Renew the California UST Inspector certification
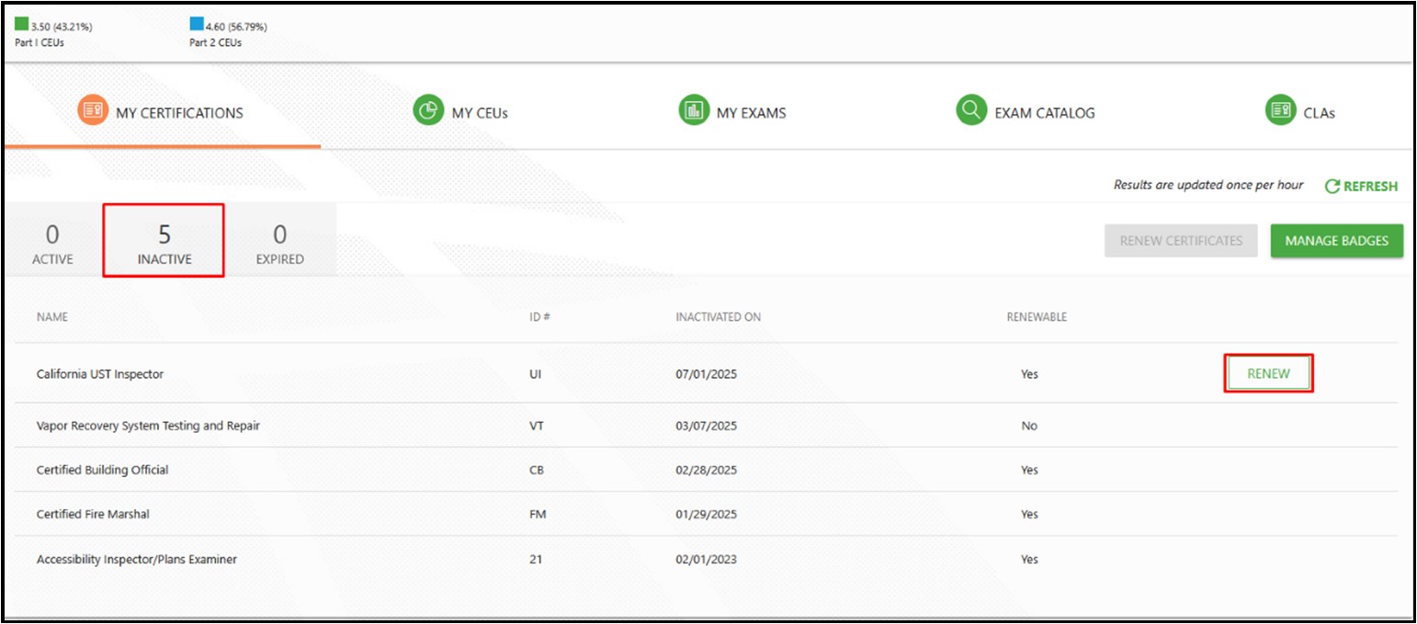 [x=1268, y=374]
